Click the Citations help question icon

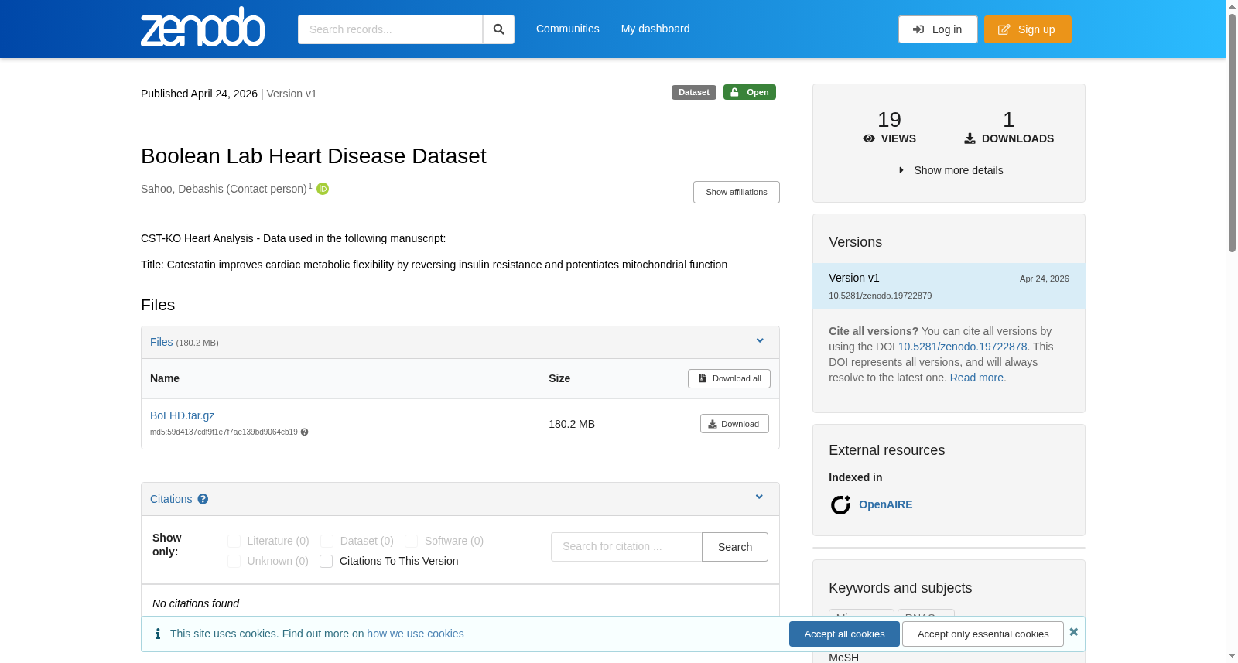[203, 499]
